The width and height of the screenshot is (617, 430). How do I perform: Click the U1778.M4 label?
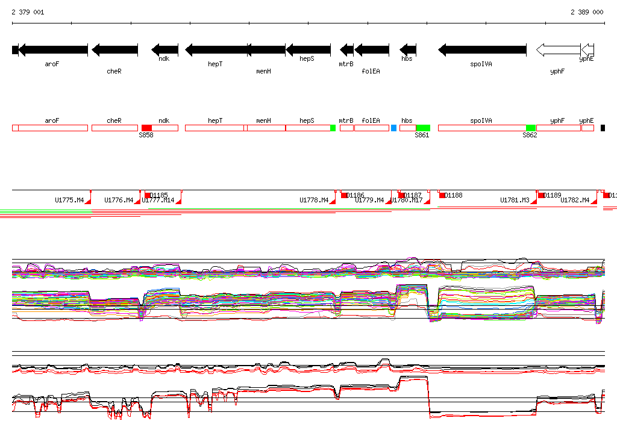(314, 201)
